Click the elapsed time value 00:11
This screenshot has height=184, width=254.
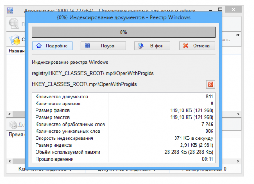click(x=207, y=159)
